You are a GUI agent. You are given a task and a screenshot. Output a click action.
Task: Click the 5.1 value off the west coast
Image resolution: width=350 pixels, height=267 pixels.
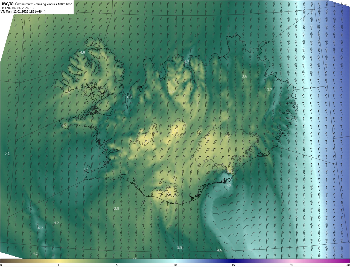click(7, 153)
